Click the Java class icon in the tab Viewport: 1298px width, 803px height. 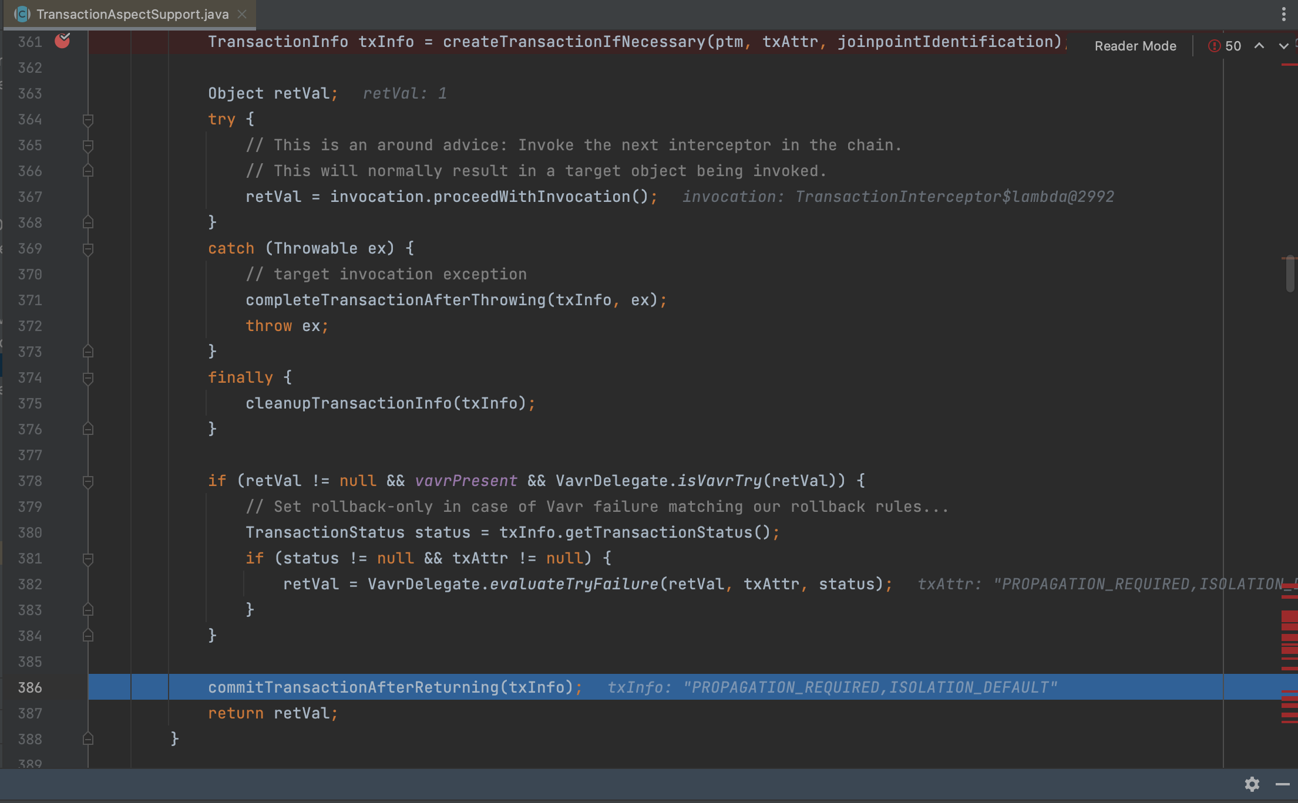(22, 14)
